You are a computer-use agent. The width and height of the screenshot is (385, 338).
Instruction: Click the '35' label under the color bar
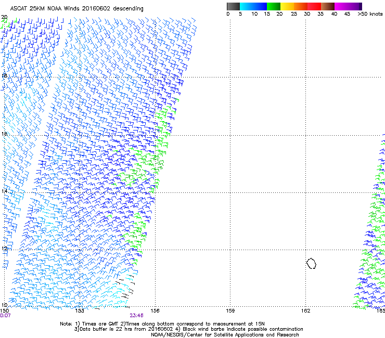(320, 14)
